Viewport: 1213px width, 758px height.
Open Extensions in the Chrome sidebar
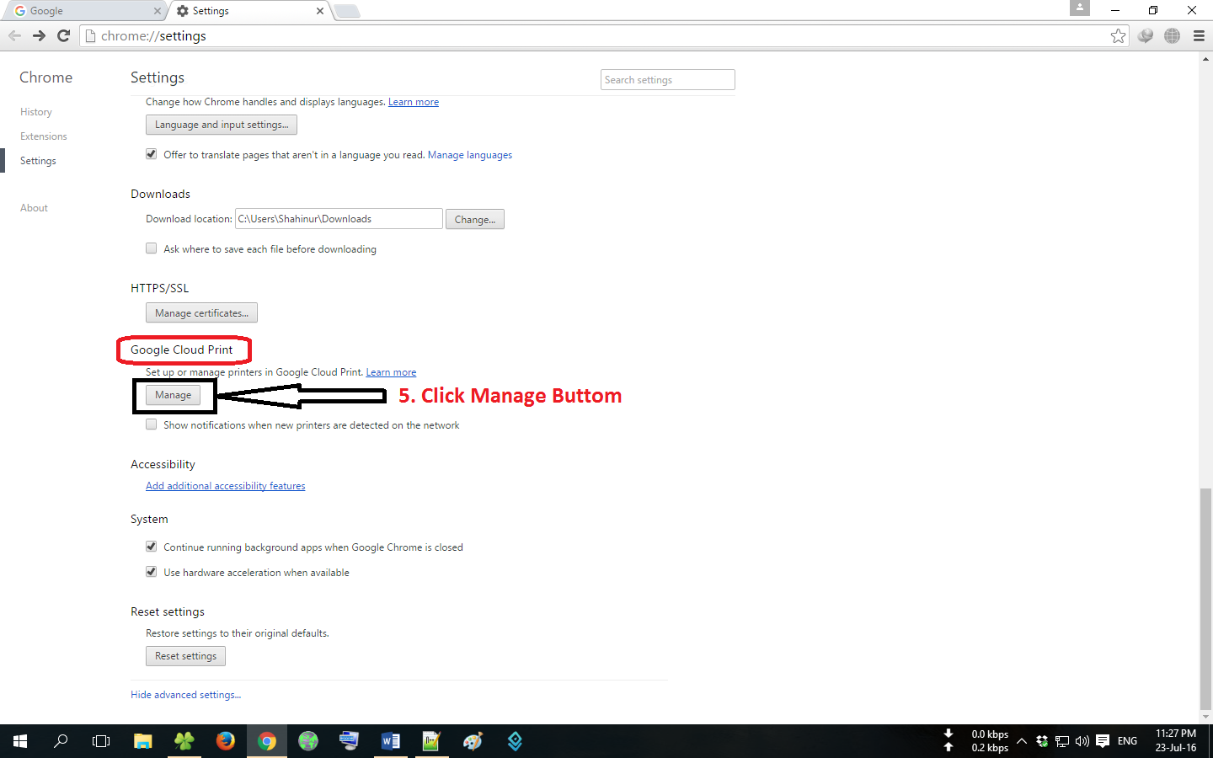[44, 136]
